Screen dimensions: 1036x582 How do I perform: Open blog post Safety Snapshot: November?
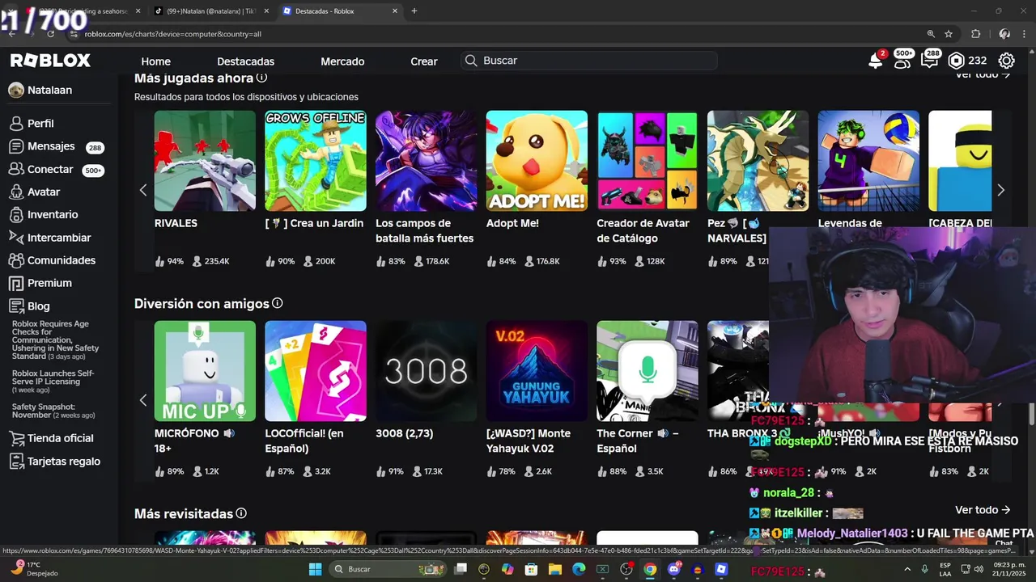click(x=53, y=411)
